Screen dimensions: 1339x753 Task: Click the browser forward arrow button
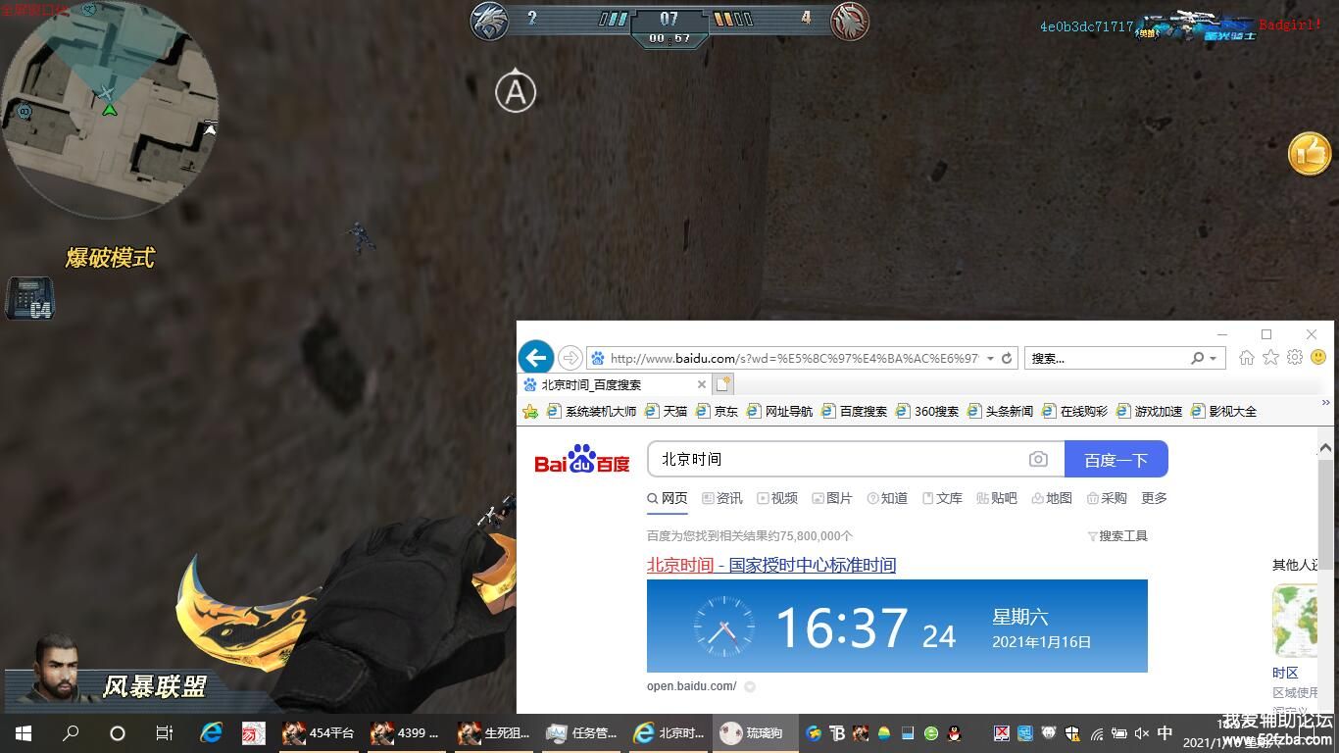570,358
